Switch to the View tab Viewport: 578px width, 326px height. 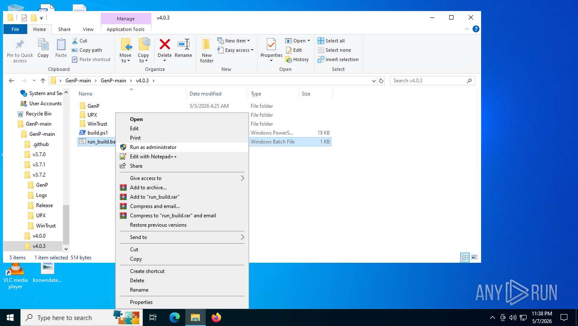pos(88,29)
